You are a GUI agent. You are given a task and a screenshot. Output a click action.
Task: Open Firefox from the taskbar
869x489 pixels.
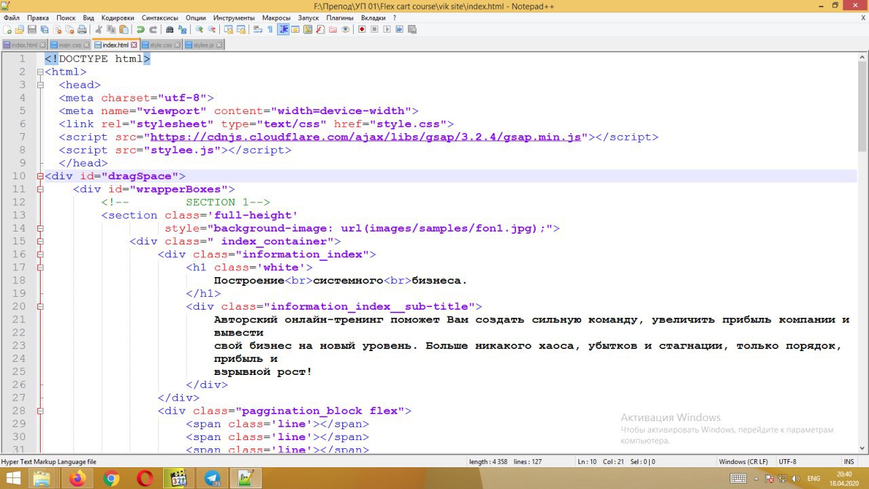[x=77, y=478]
